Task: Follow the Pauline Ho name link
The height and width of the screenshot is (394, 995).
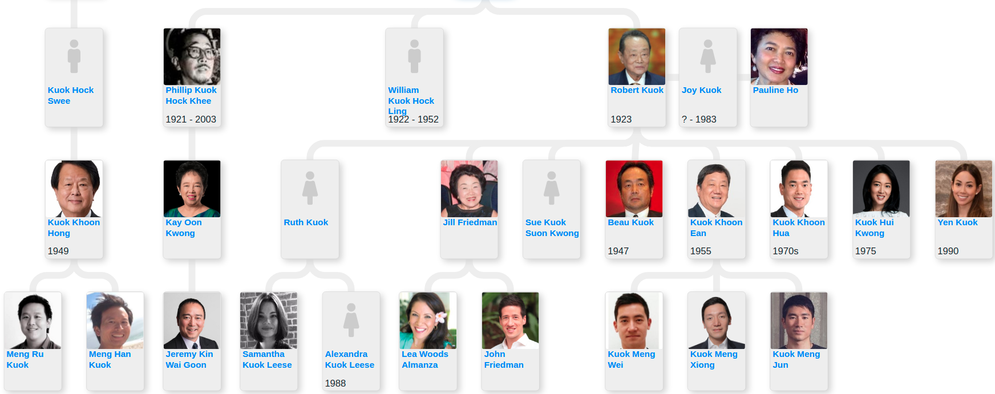Action: [x=776, y=90]
